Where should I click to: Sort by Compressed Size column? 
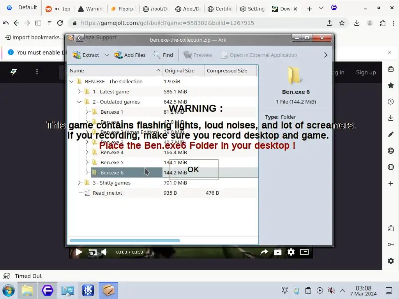(x=230, y=71)
